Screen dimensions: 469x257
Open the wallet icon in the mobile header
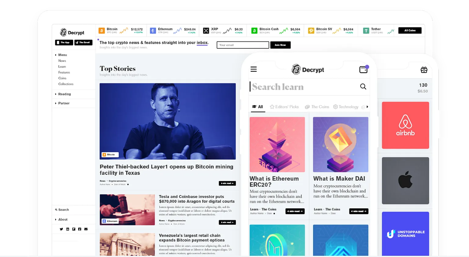pyautogui.click(x=364, y=69)
